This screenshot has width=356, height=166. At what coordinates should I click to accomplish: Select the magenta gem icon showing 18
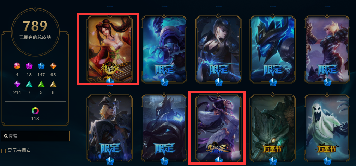(29, 66)
